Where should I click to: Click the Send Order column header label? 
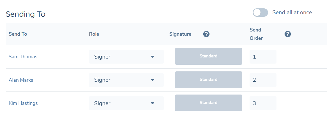click(x=256, y=34)
